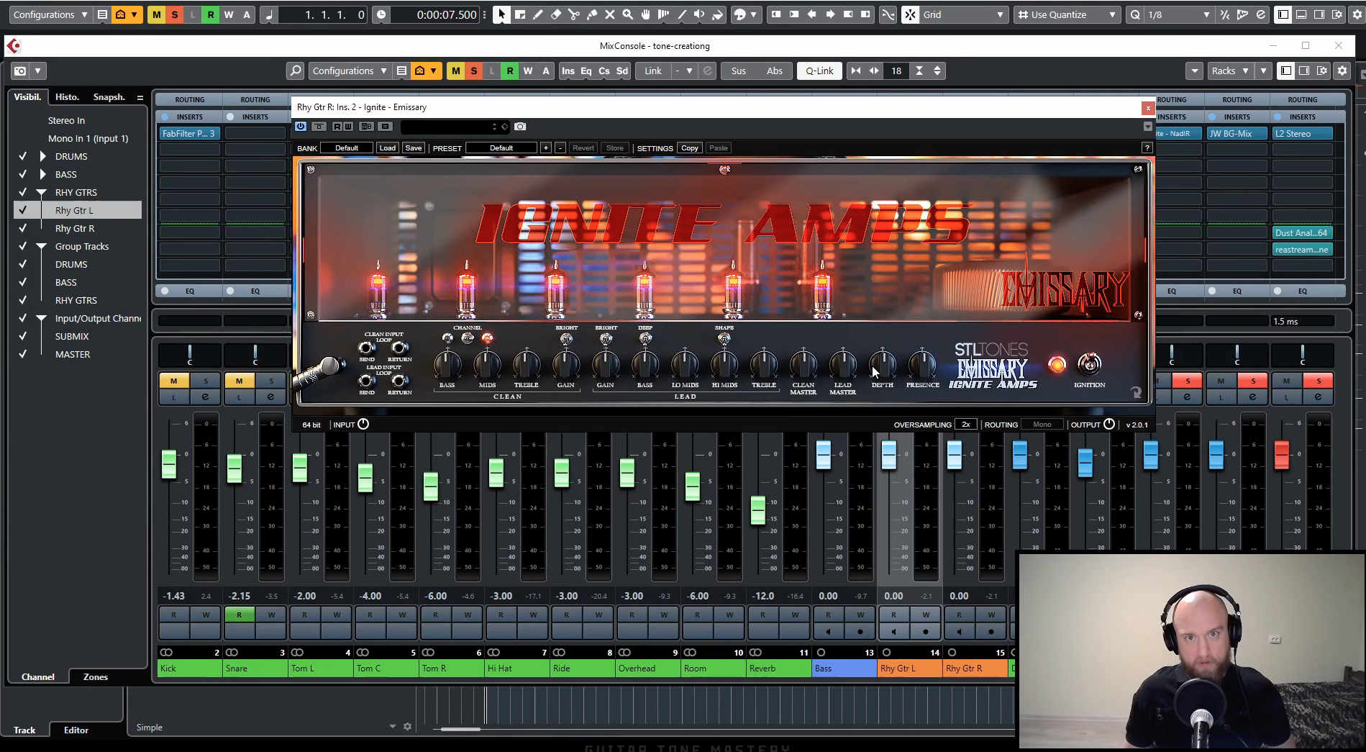Open MixConsole Configurations dropdown
Image resolution: width=1366 pixels, height=752 pixels.
tap(350, 71)
